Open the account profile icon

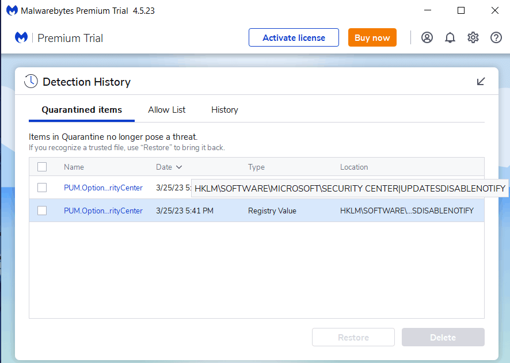pyautogui.click(x=427, y=38)
